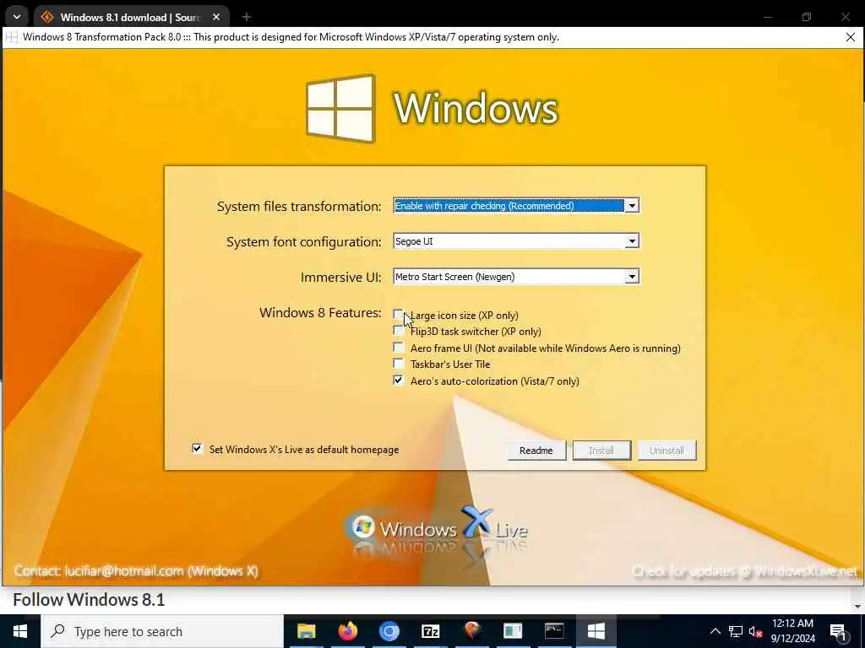Click the Readme button
The image size is (865, 648).
(536, 451)
